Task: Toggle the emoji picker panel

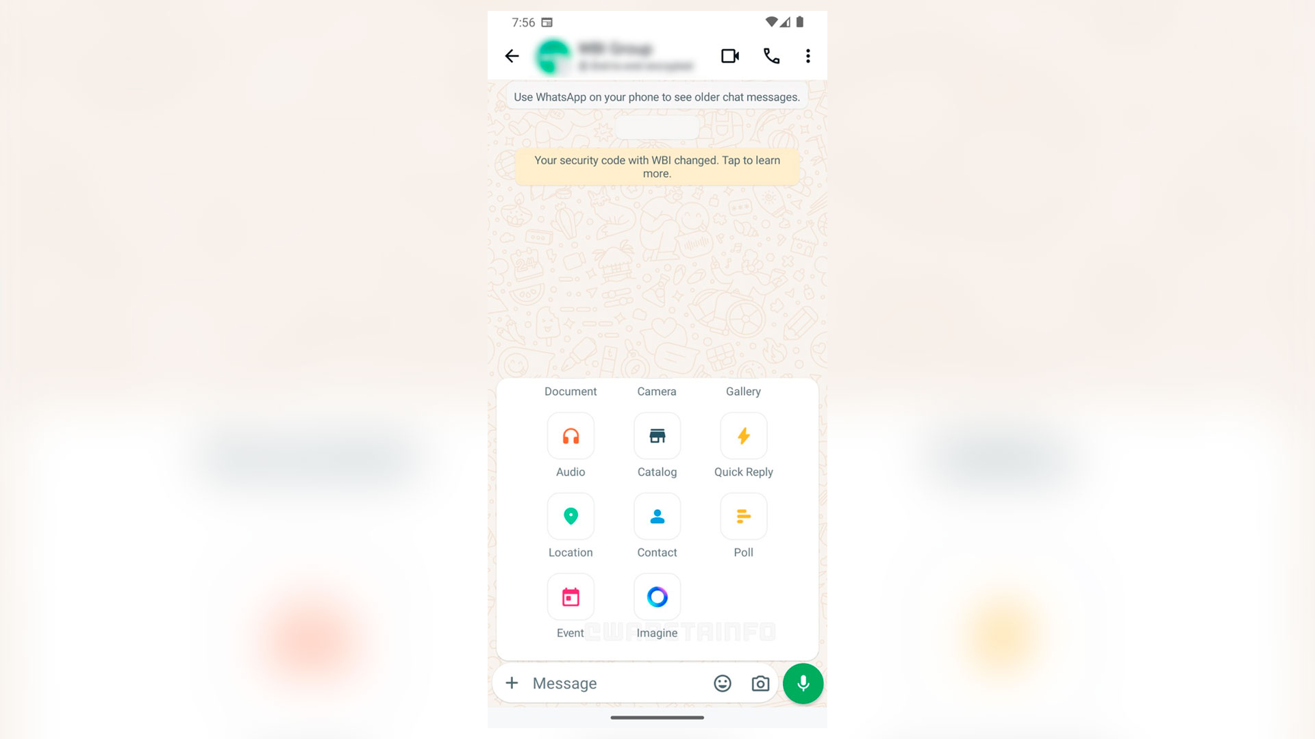Action: [723, 682]
